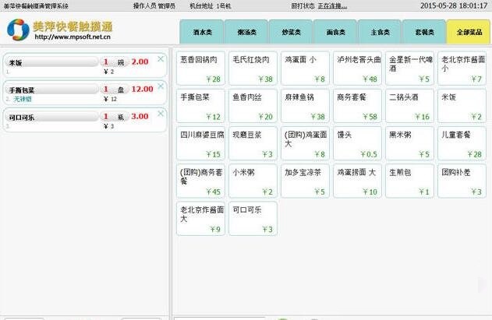Open the 酒水类 category tab

[x=202, y=32]
